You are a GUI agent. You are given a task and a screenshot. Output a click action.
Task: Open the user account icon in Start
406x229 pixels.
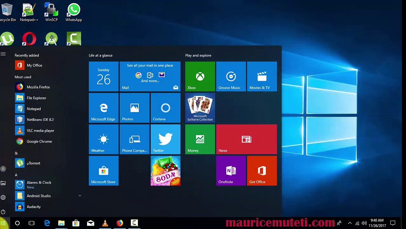point(3,169)
